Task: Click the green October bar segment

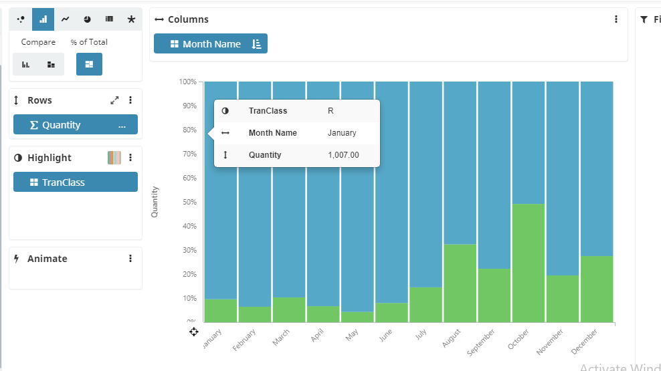Action: 529,263
